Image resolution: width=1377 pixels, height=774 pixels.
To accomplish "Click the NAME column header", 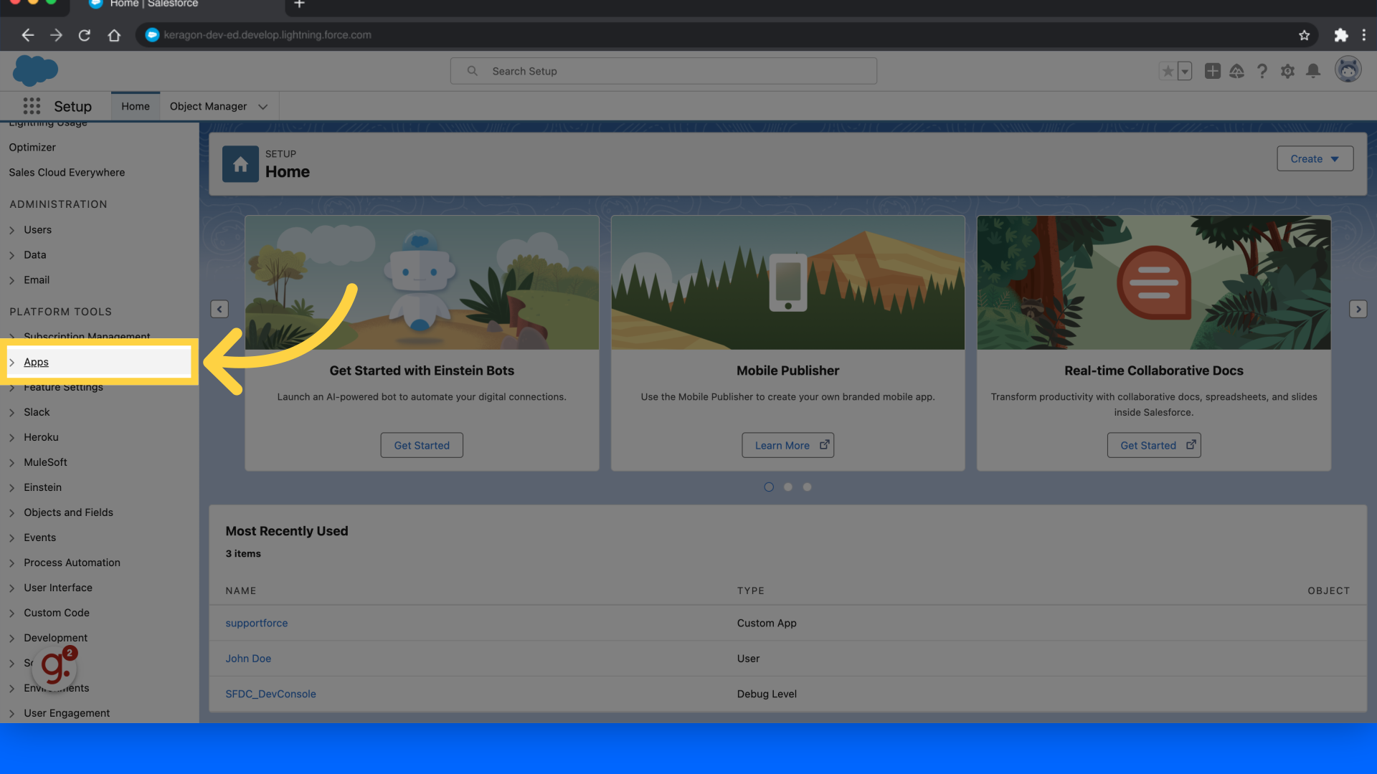I will pos(241,591).
